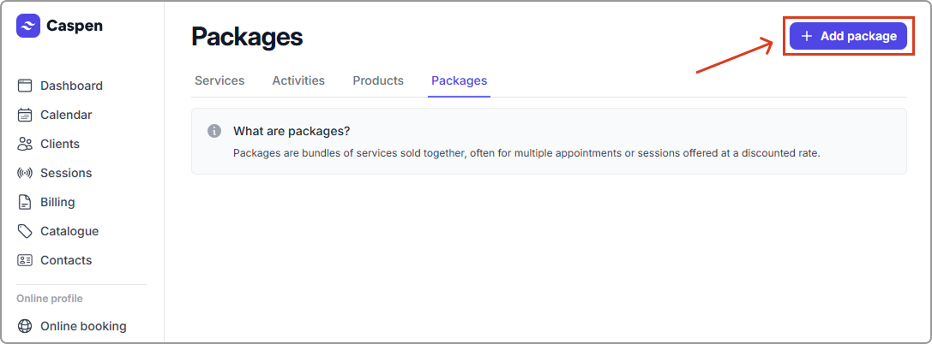932x344 pixels.
Task: Select the Catalogue tag icon
Action: click(25, 231)
